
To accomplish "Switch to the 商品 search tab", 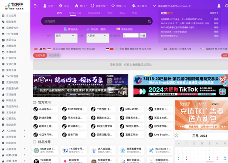I will [x=122, y=13].
